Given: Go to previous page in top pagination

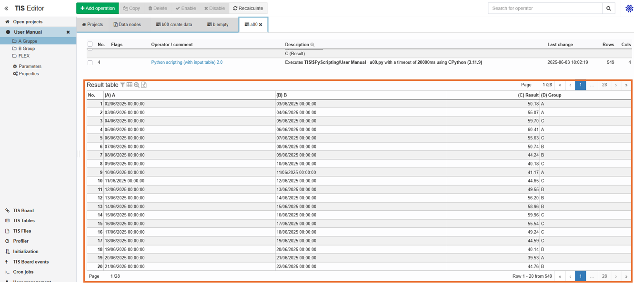Looking at the screenshot, I should 570,85.
